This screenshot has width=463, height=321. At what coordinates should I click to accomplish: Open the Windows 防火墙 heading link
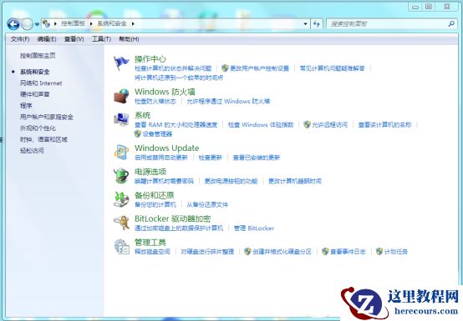point(165,92)
